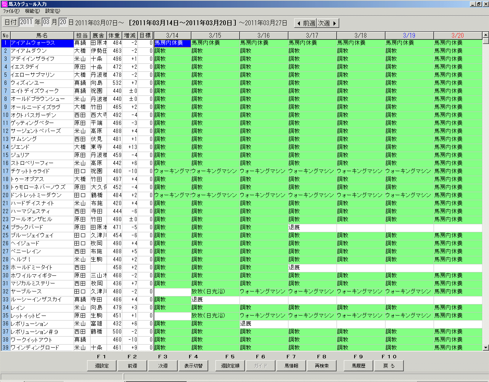Select the horse ヘルプ！
This screenshot has width=489, height=382.
point(42,259)
